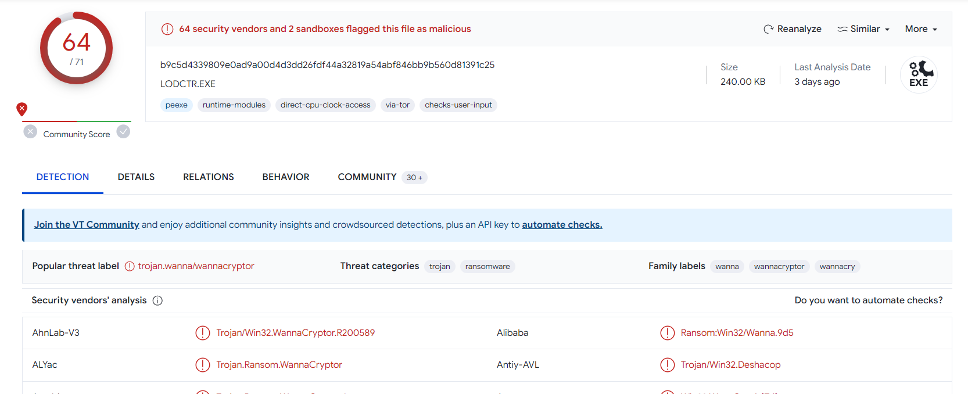Follow the Join the VT Community link
968x394 pixels.
(x=87, y=225)
